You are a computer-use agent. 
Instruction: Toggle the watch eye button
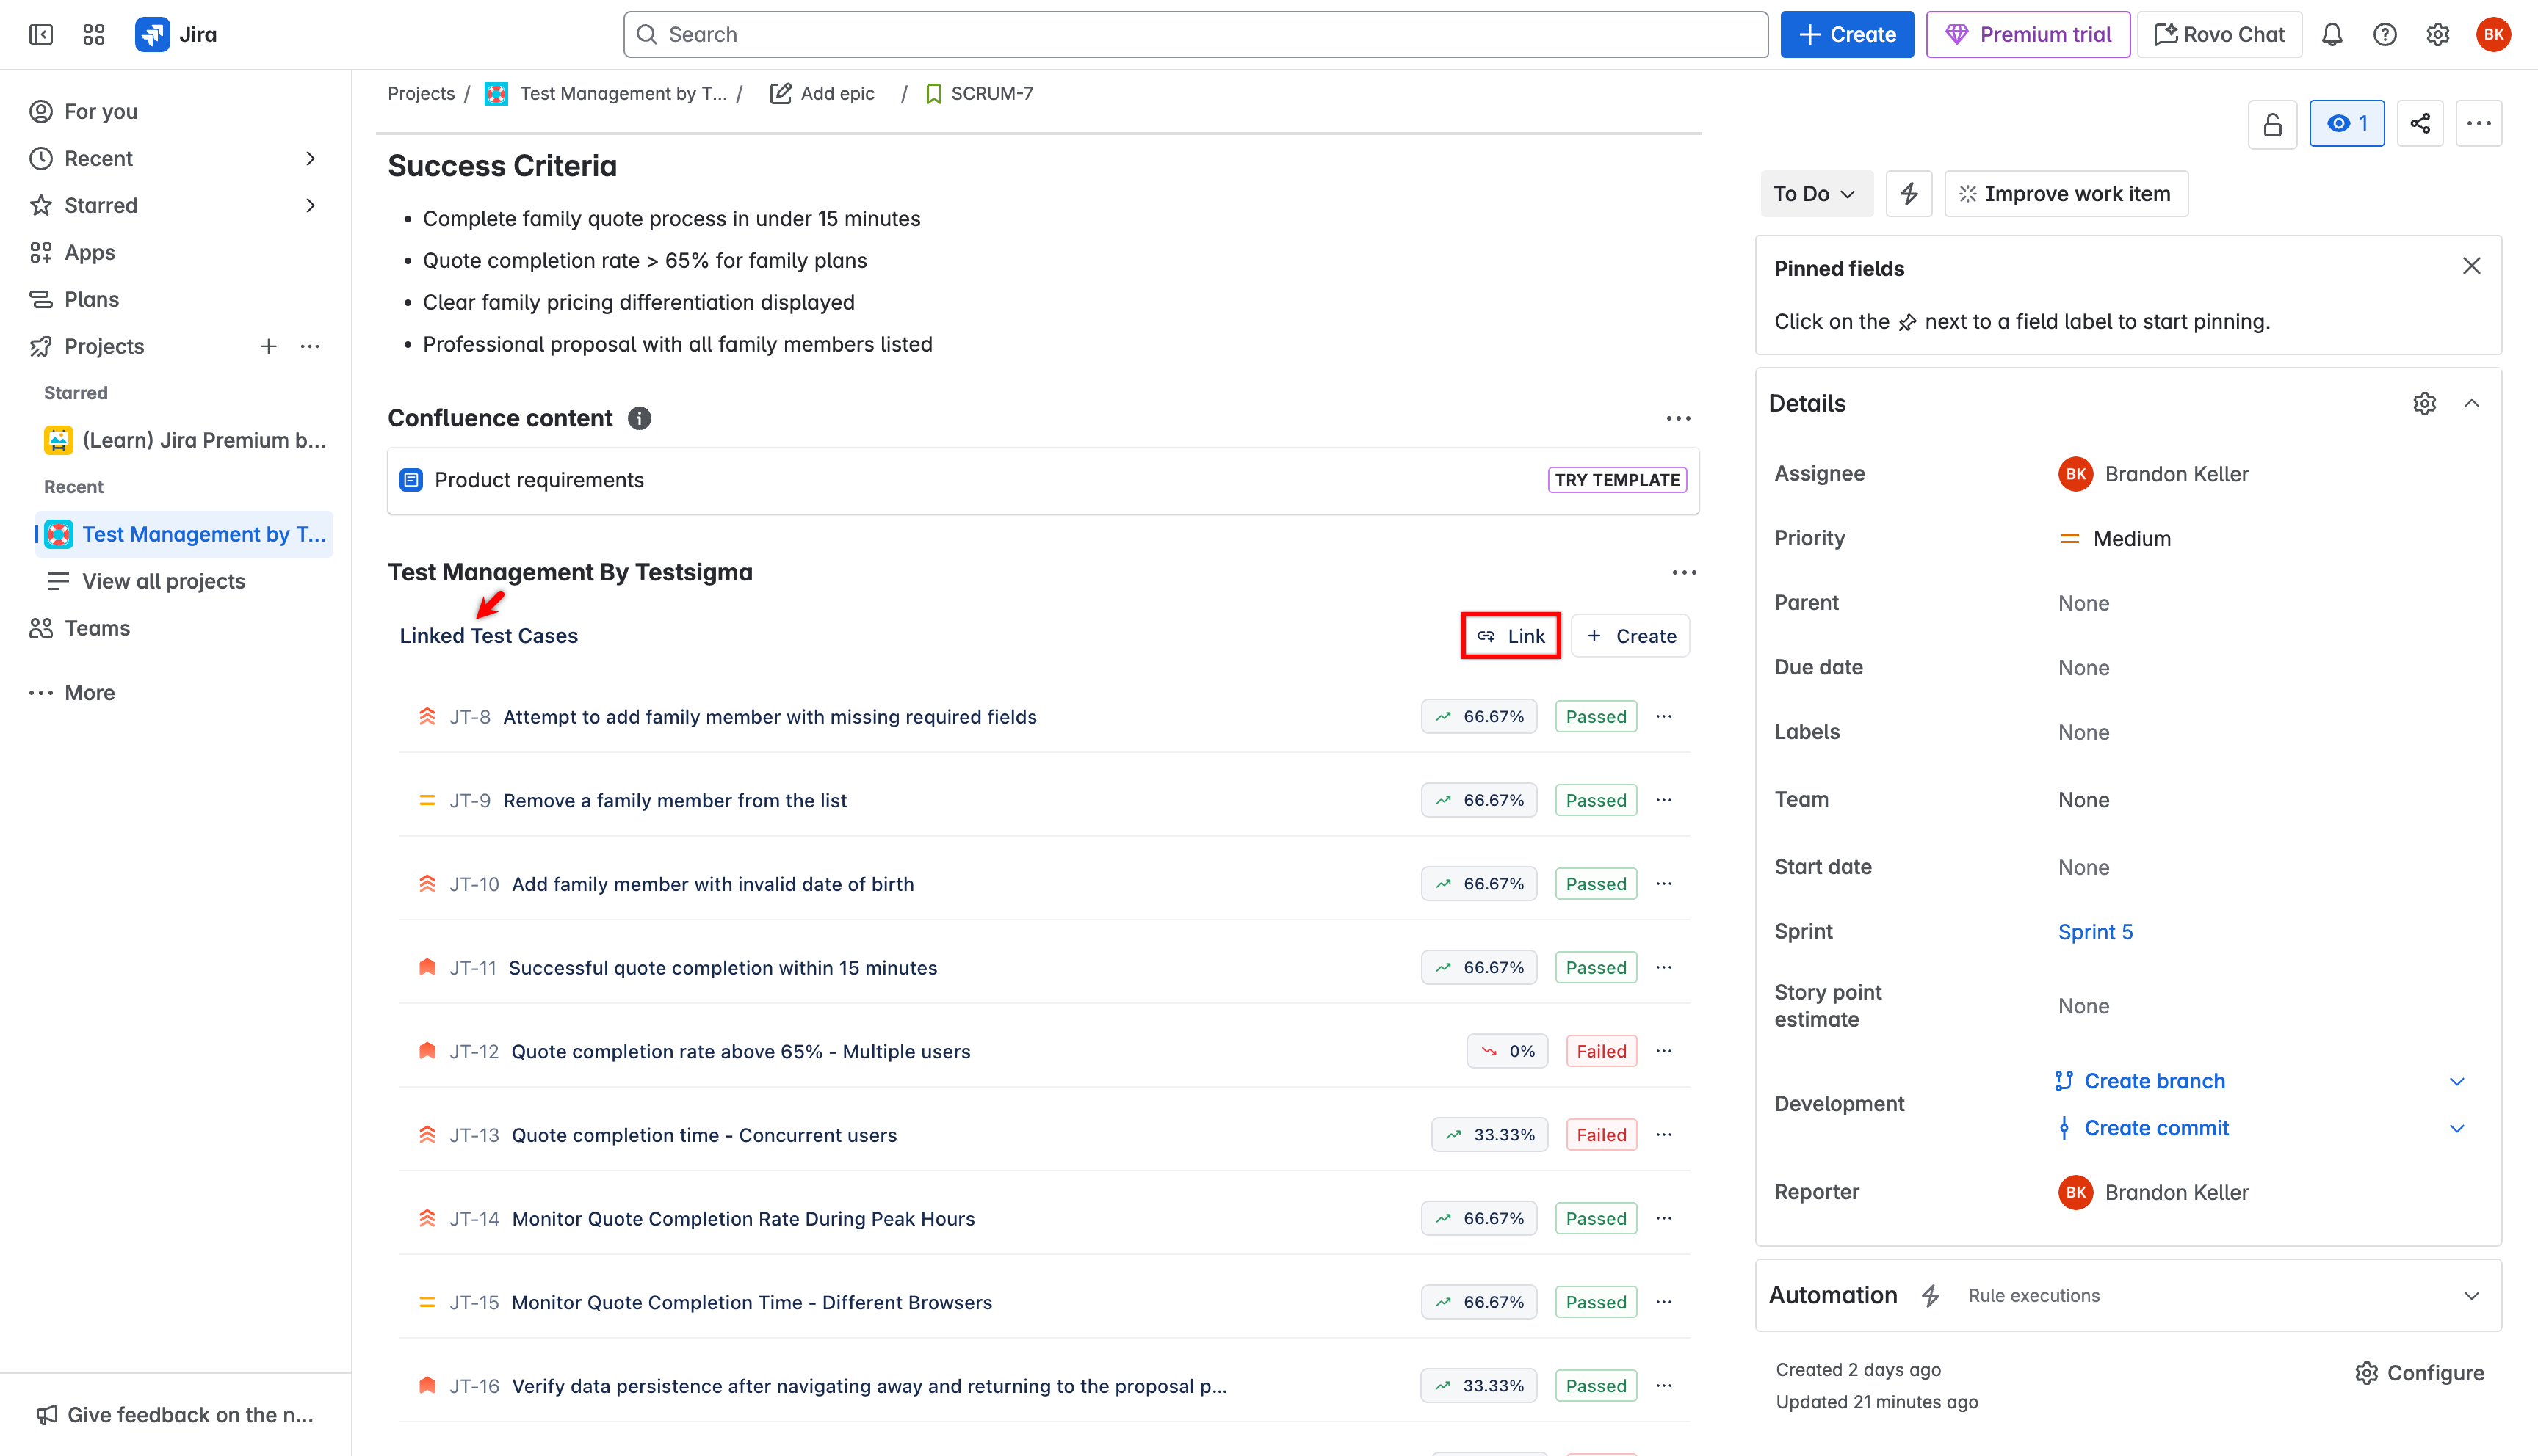2346,123
